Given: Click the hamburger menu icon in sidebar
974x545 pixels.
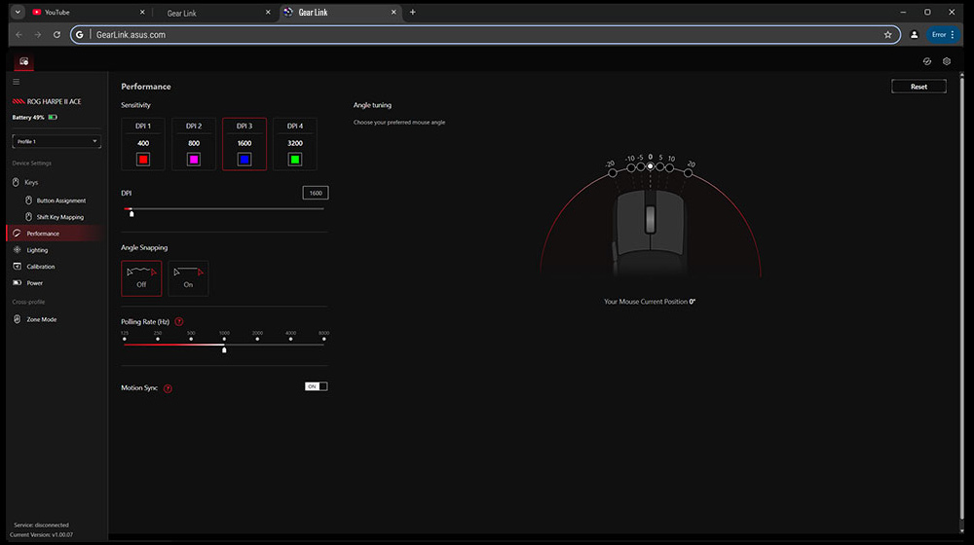Looking at the screenshot, I should point(16,82).
